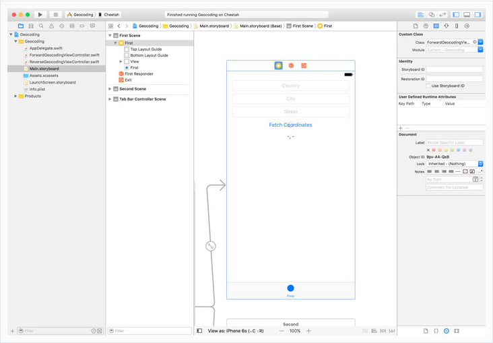Show the File Template library
493x343 pixels.
tap(426, 331)
